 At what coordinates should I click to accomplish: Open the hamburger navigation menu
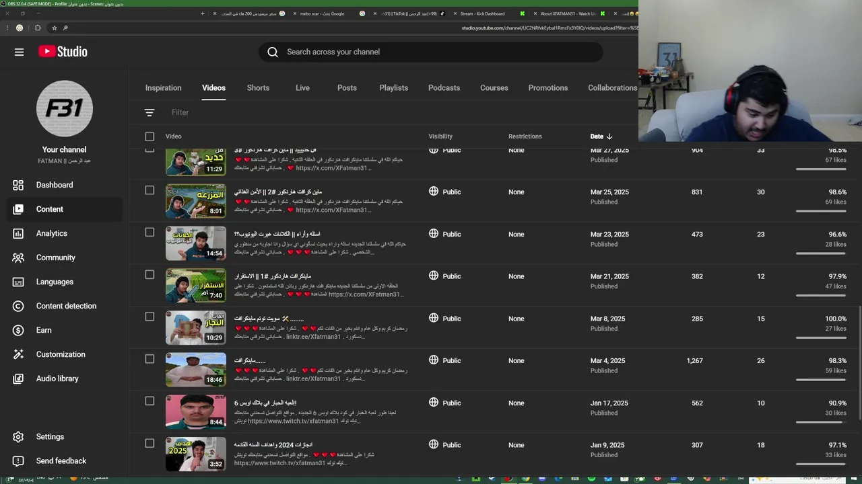19,52
